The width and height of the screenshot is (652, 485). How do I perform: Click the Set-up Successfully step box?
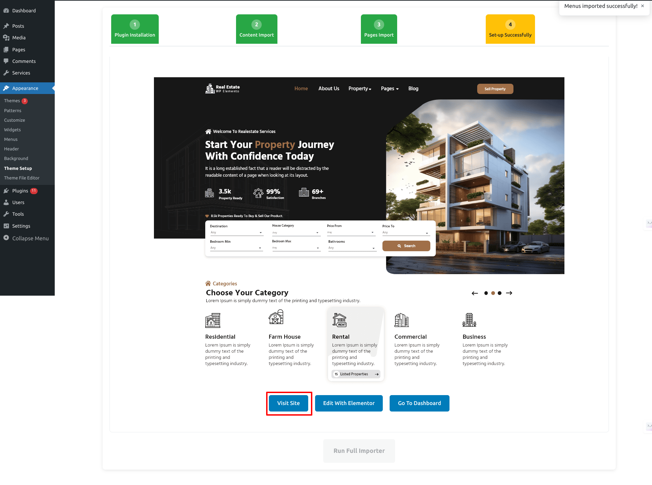pos(510,29)
